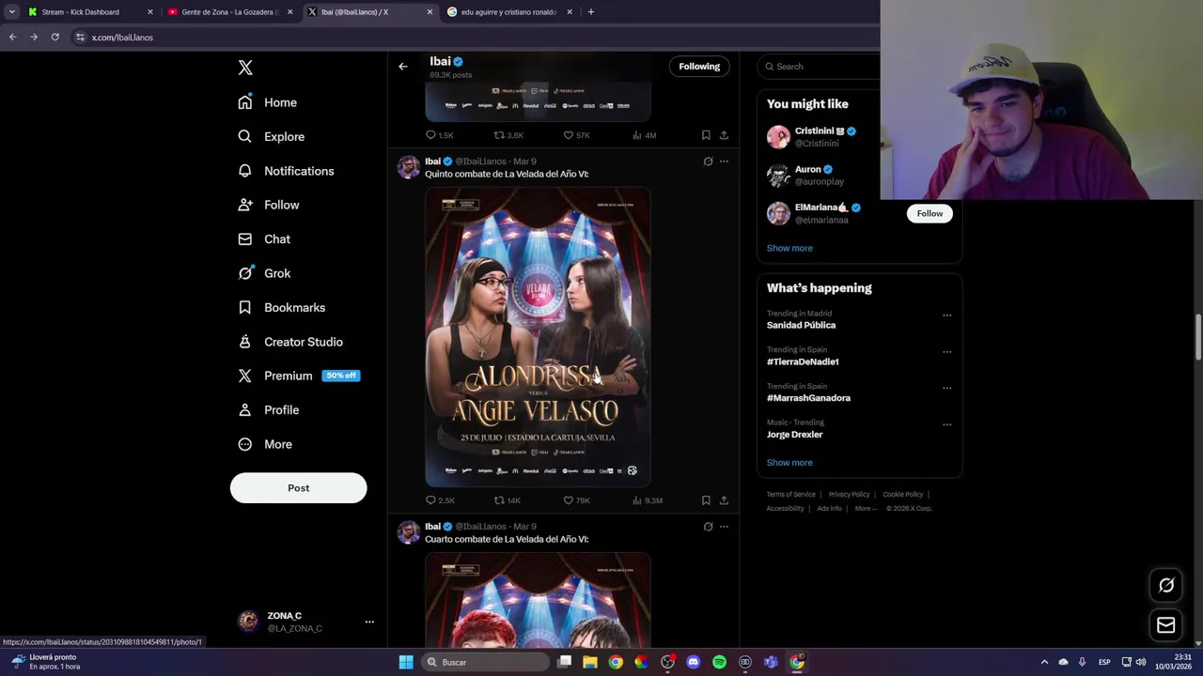This screenshot has height=676, width=1203.
Task: Open the Alondrissa vs Angie Velasco poster
Action: click(538, 337)
